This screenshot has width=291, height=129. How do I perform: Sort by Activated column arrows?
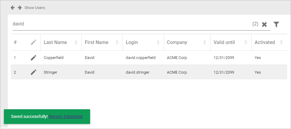tap(281, 42)
